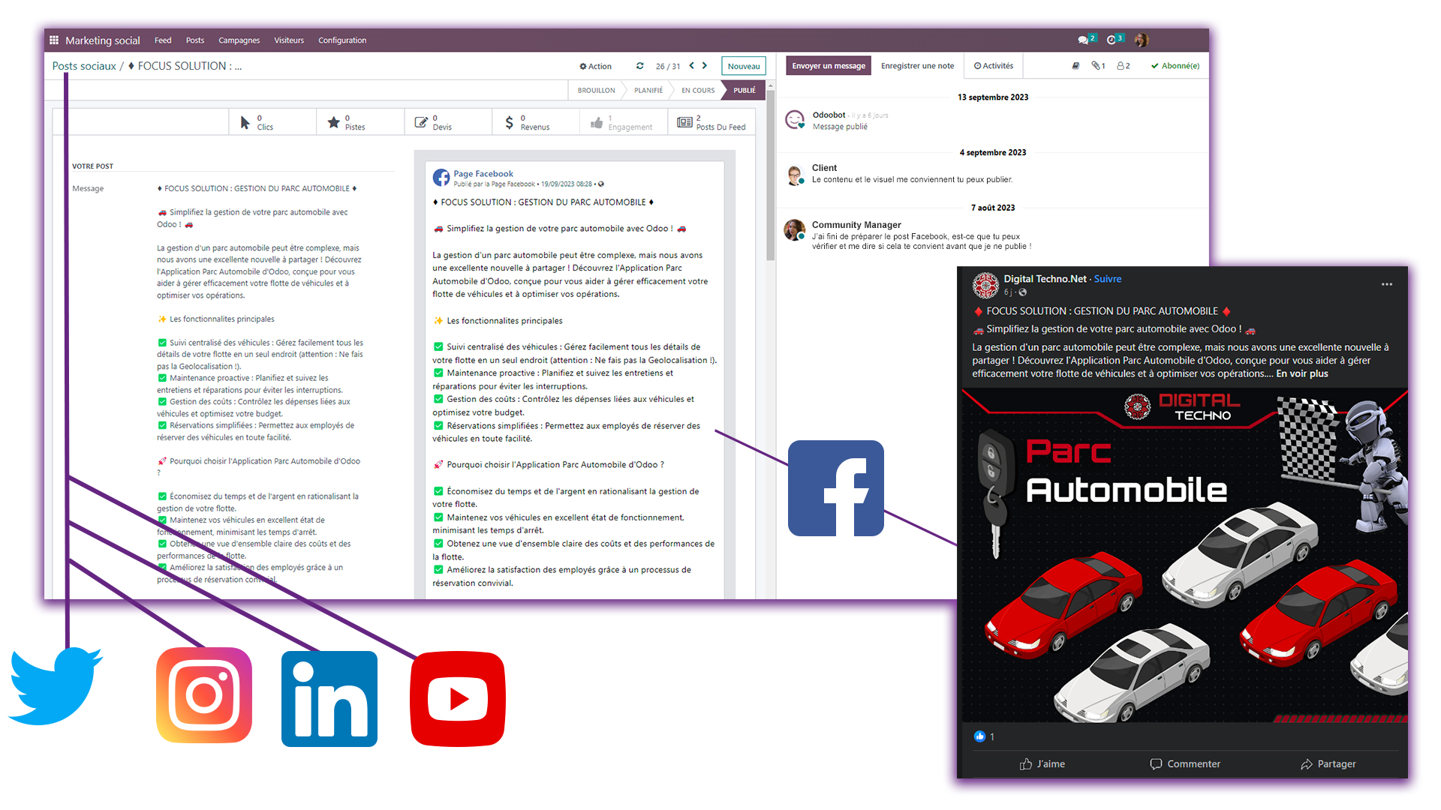Open the Feed menu

point(163,40)
